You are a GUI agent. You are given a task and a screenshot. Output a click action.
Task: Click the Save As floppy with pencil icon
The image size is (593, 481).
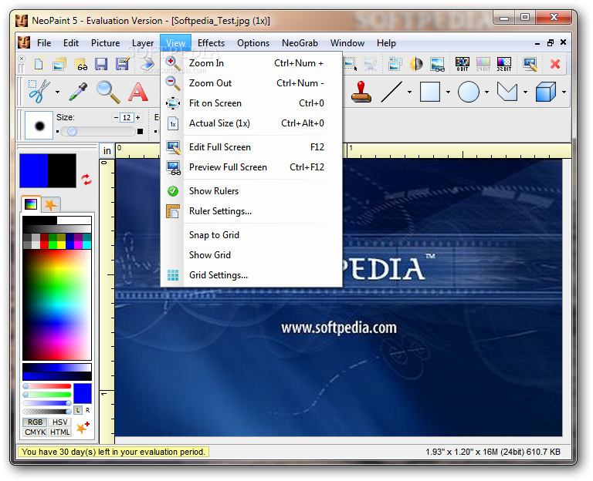[x=123, y=64]
